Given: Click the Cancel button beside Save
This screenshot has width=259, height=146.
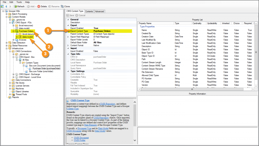Looking at the screenshot, I should [80, 15].
